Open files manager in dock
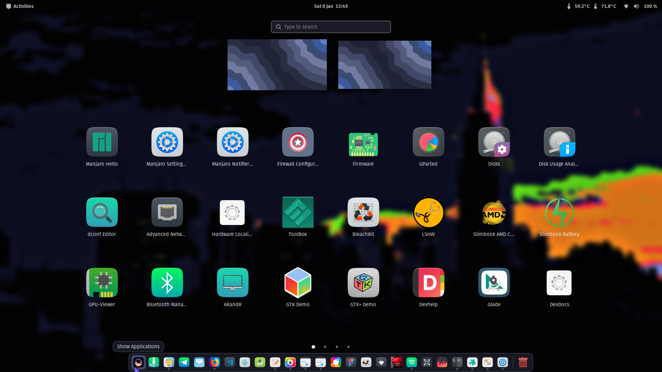The width and height of the screenshot is (662, 372). coord(169,362)
